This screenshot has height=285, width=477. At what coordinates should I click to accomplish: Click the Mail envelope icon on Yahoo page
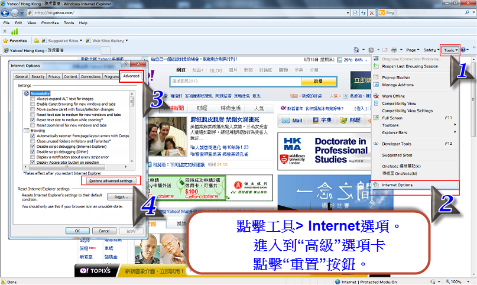[285, 121]
